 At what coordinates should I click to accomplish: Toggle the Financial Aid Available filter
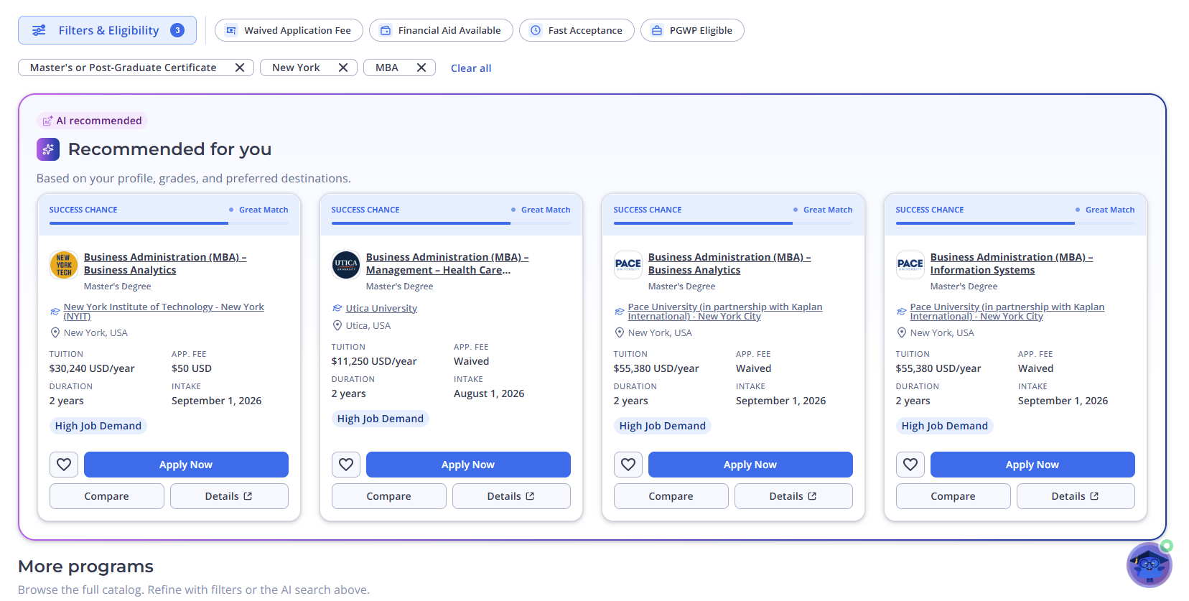tap(441, 30)
